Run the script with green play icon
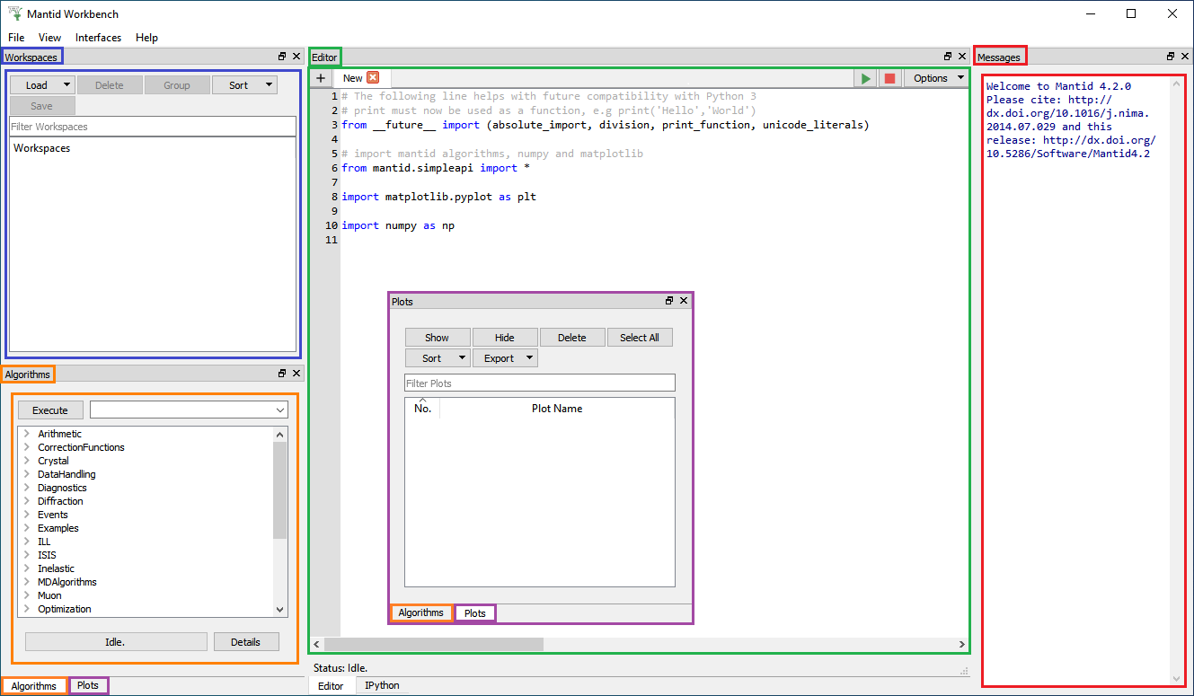 (865, 78)
